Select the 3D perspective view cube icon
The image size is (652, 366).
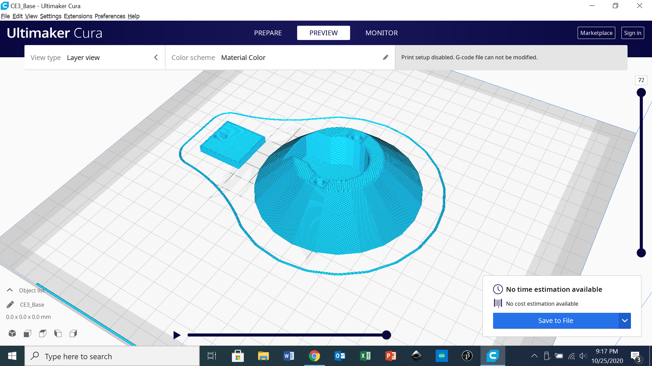tap(12, 333)
